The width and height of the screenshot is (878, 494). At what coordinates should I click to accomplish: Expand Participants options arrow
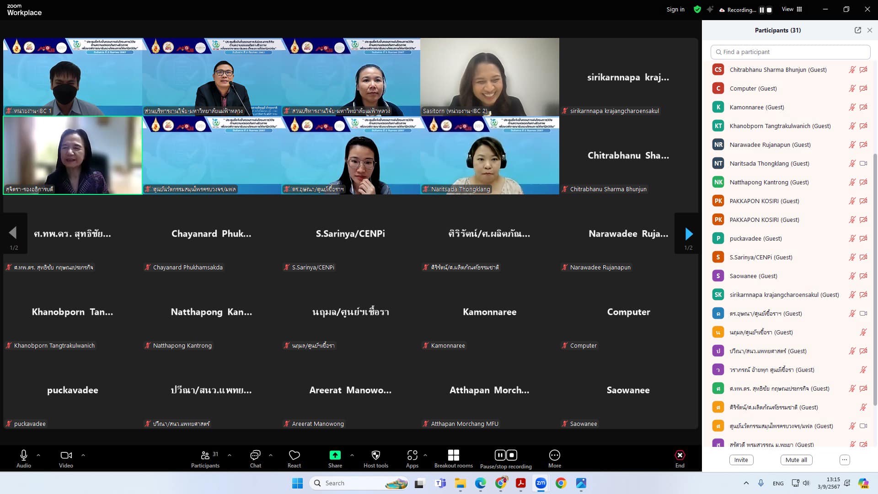point(230,455)
